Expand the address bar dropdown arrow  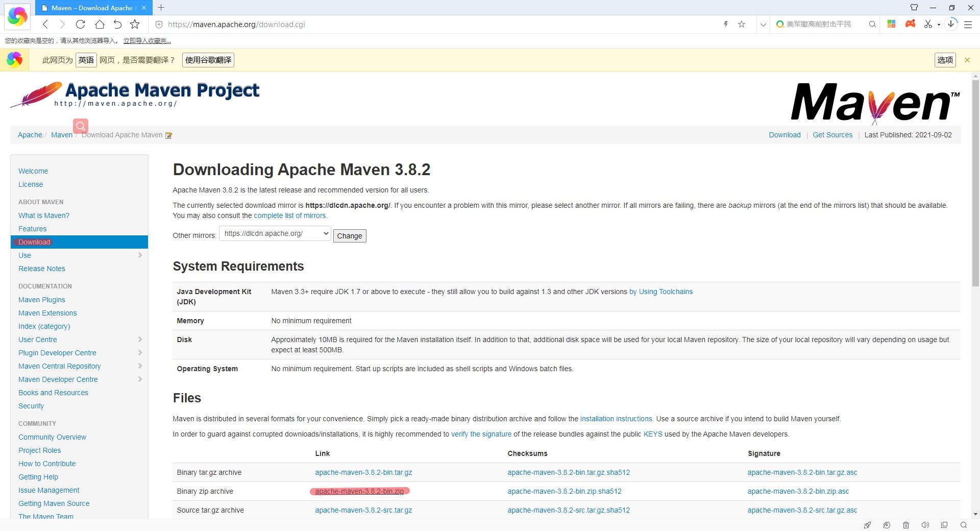point(763,24)
